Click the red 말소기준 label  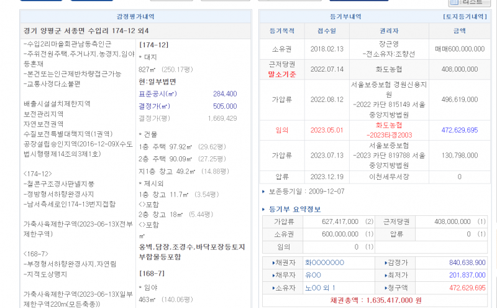tap(281, 73)
